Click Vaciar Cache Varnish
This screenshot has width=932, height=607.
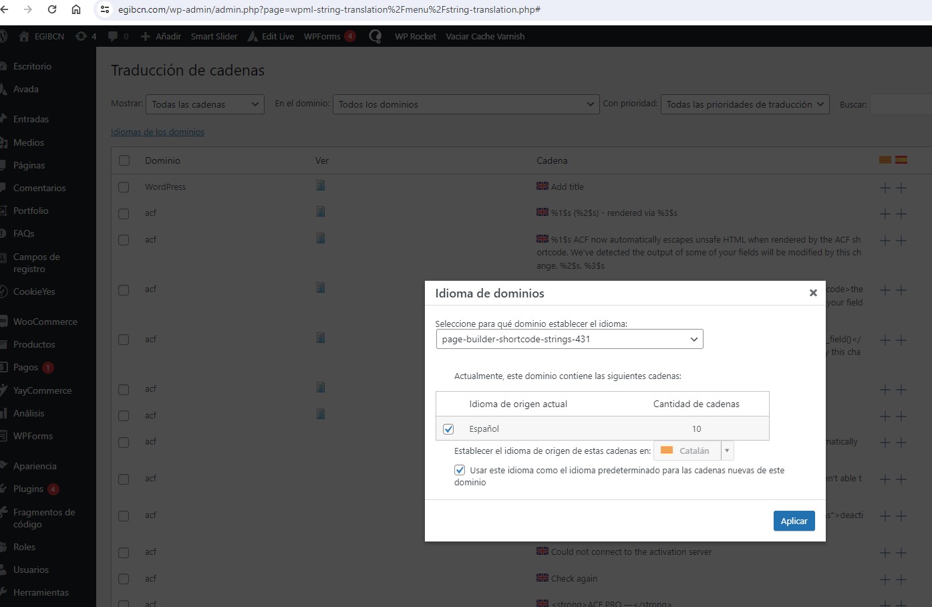[x=485, y=36]
